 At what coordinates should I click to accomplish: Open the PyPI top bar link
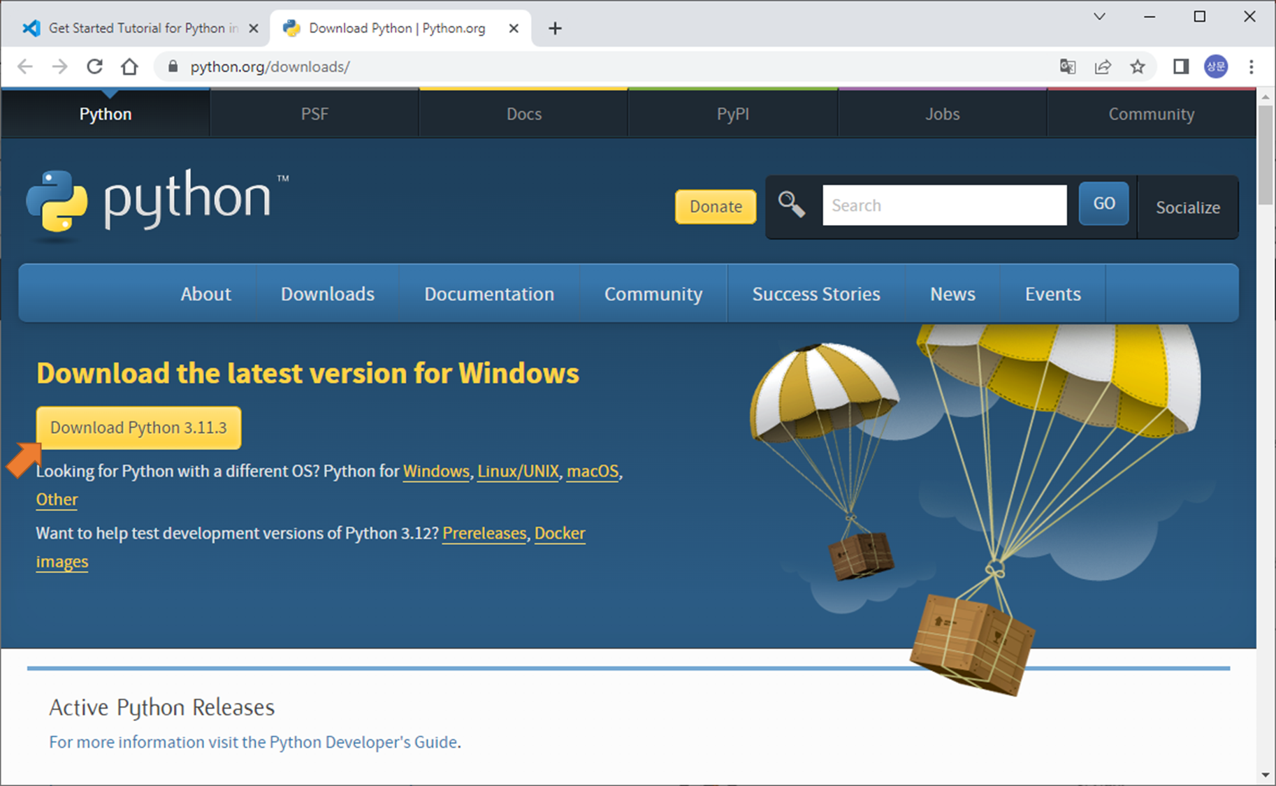pos(733,114)
